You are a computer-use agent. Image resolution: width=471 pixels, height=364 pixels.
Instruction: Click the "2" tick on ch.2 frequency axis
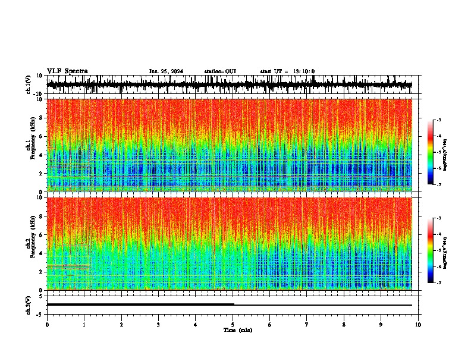click(41, 272)
